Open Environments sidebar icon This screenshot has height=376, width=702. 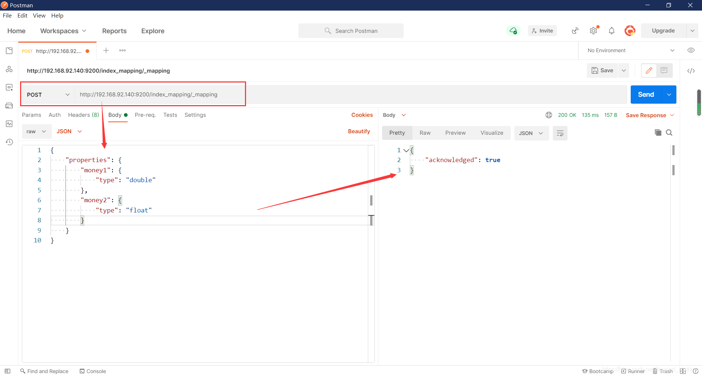[x=9, y=87]
